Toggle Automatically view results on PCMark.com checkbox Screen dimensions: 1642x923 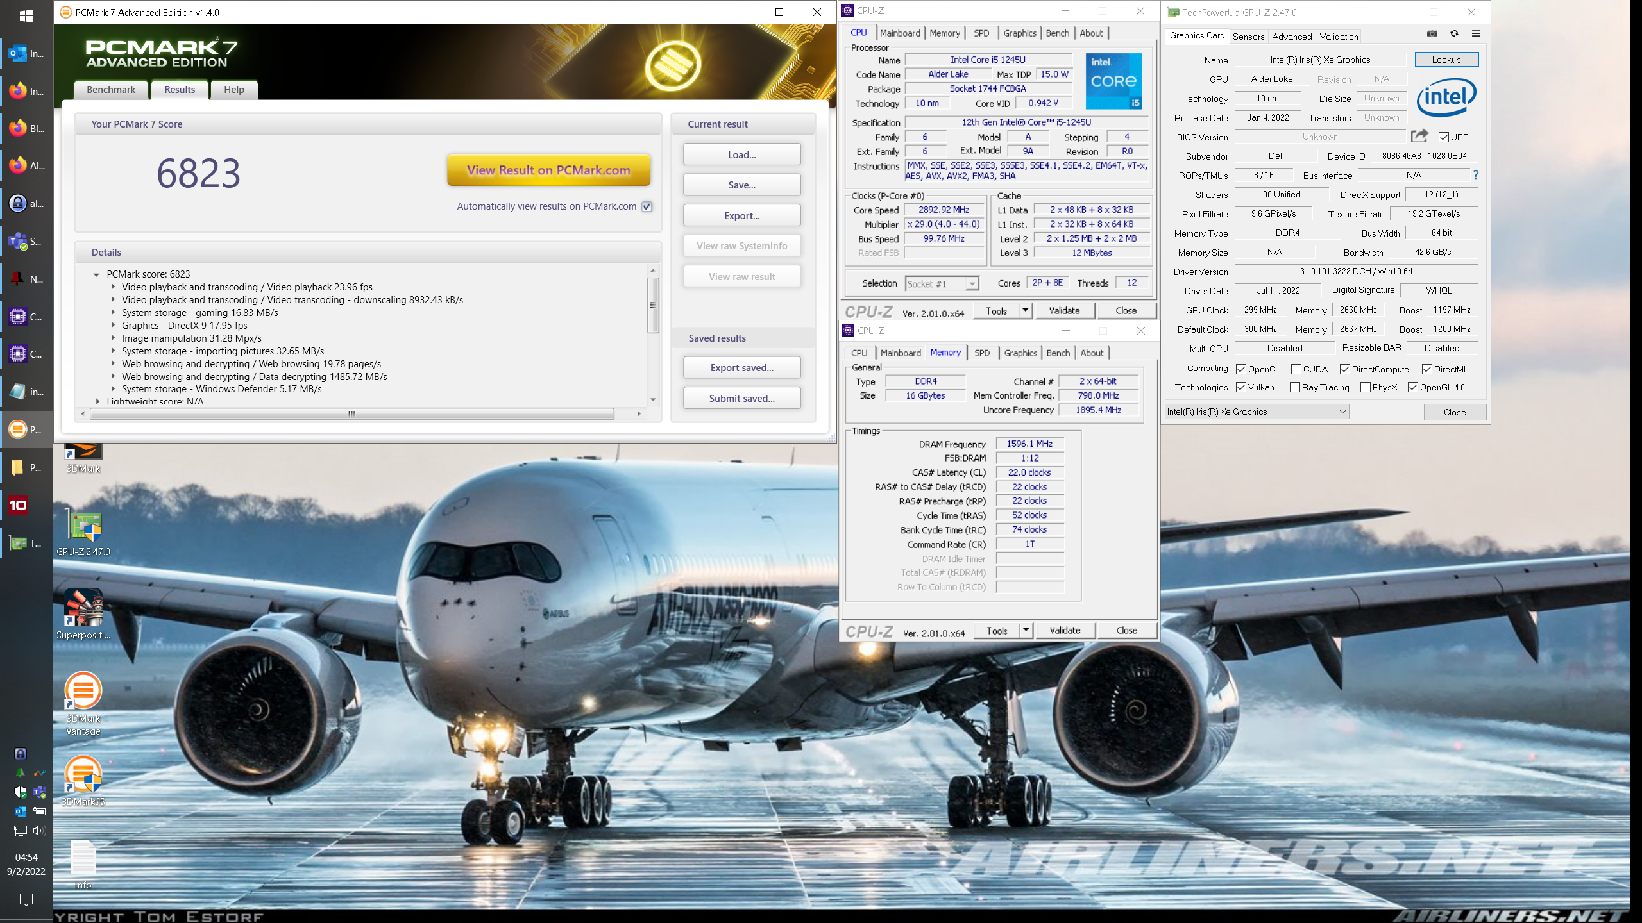[x=647, y=206]
